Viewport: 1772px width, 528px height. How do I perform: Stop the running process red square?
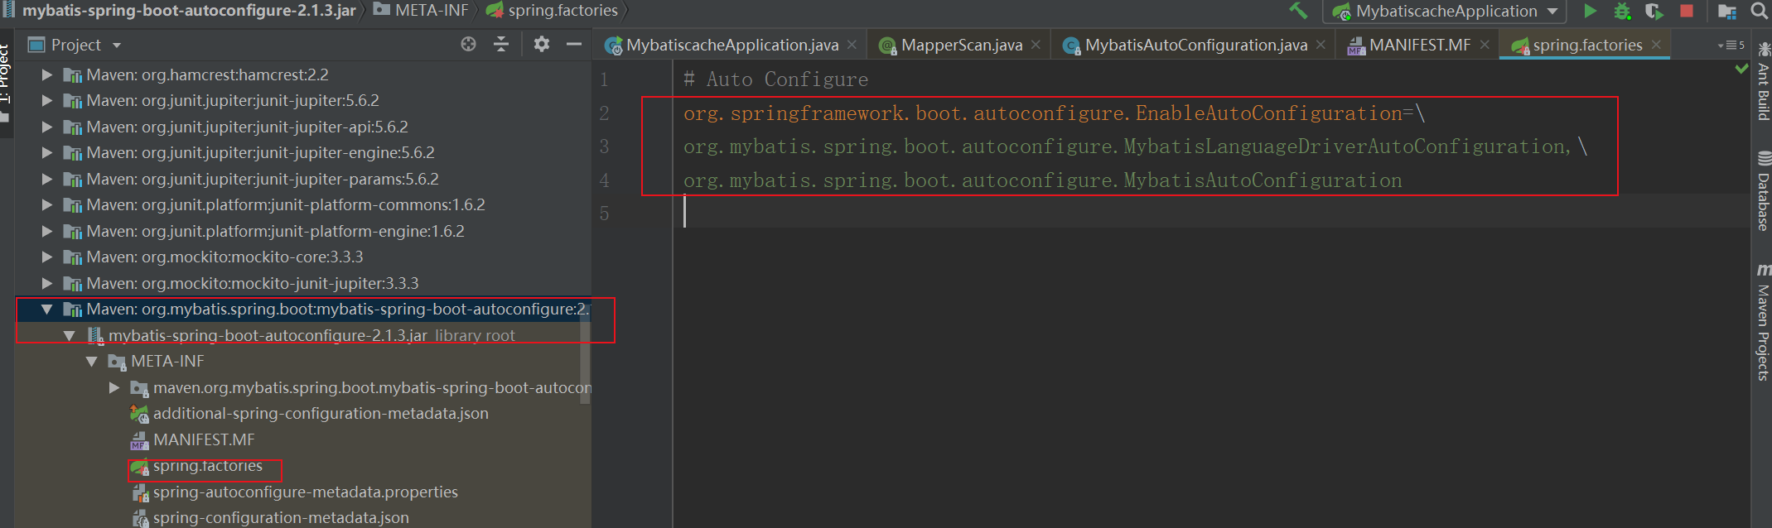(1686, 11)
